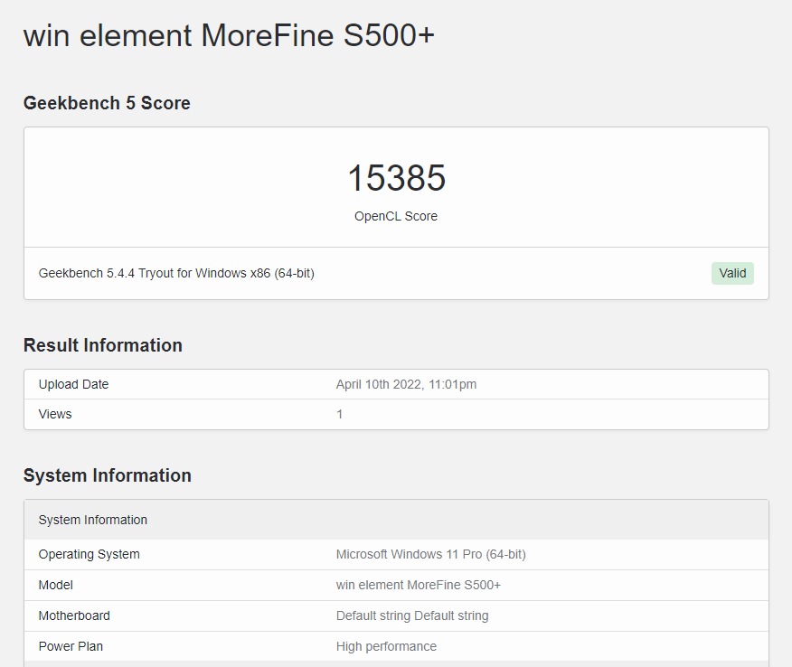The height and width of the screenshot is (667, 792).
Task: Click the gray System Information table header
Action: (x=93, y=520)
